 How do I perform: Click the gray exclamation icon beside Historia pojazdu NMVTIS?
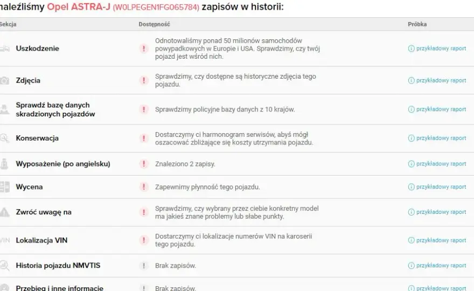pos(144,266)
